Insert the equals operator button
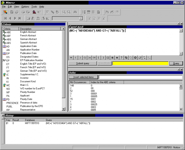This screenshot has height=150, width=185. pos(71,58)
